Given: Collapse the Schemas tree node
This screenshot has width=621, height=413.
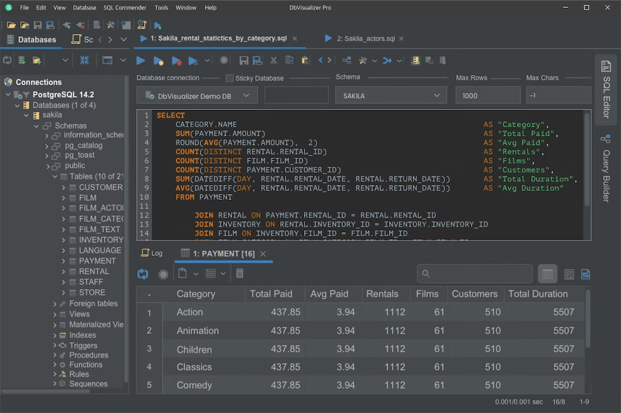Looking at the screenshot, I should click(x=36, y=126).
